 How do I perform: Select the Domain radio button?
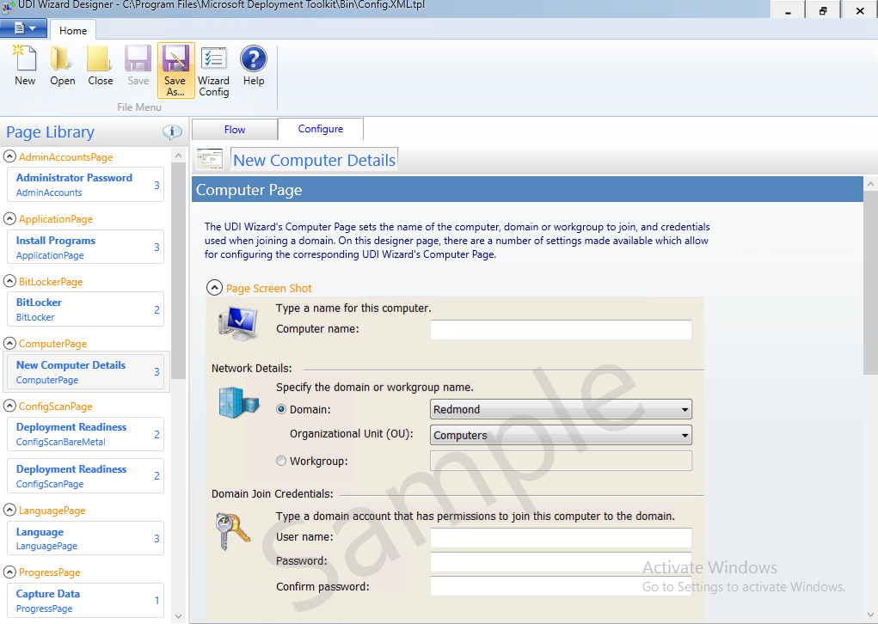281,409
